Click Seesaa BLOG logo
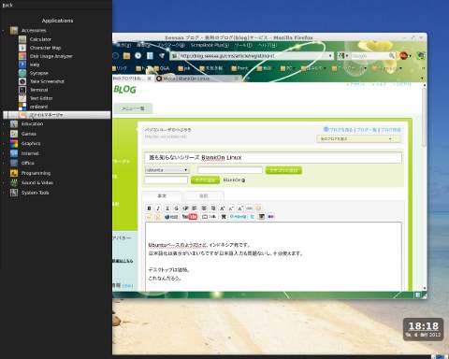 coord(124,90)
